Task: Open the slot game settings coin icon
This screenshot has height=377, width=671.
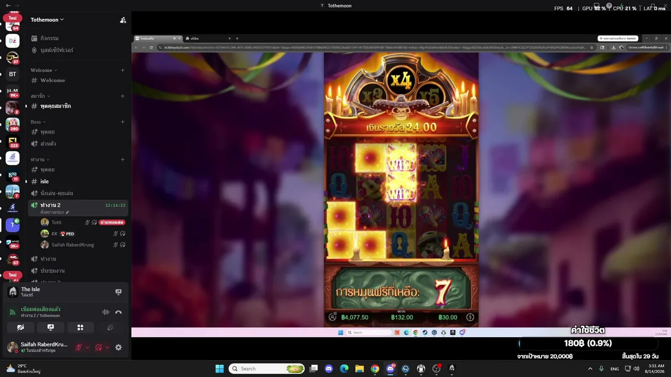Action: click(x=470, y=317)
